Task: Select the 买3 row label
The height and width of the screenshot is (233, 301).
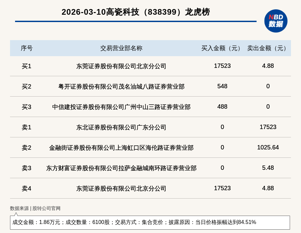Action: tap(26, 107)
